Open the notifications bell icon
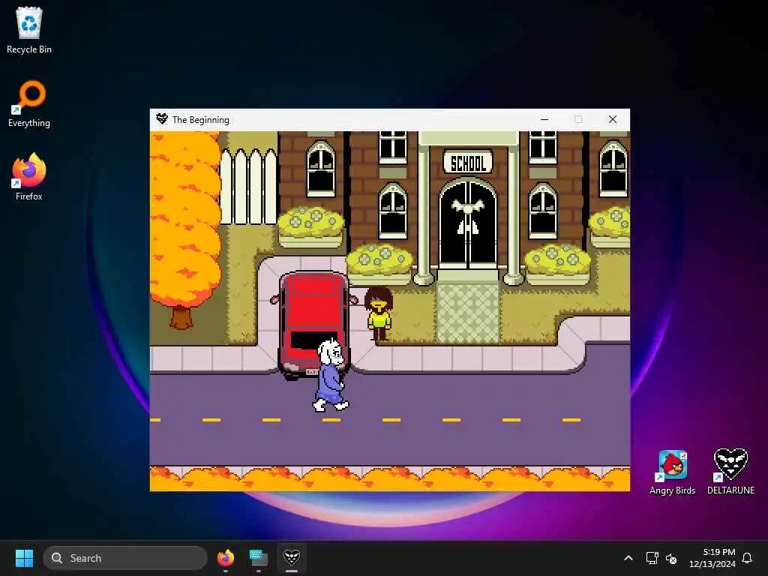This screenshot has height=576, width=768. (x=747, y=558)
